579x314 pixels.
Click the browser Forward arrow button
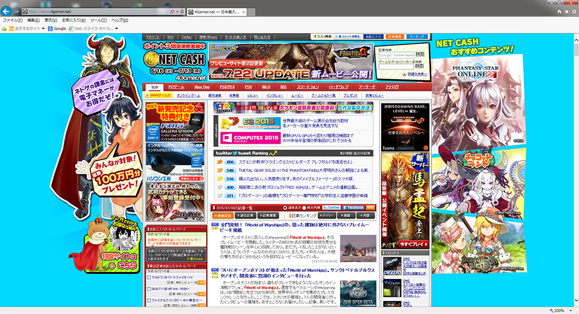pyautogui.click(x=16, y=12)
